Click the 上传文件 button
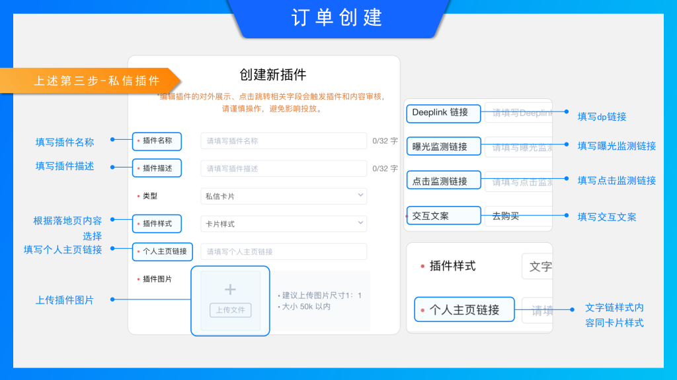Screen dimensions: 677x380 (x=230, y=310)
